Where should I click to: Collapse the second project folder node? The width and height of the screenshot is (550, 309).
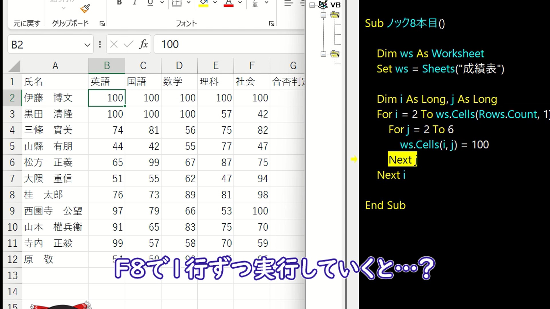click(x=323, y=54)
